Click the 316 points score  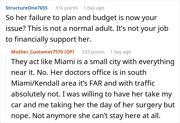coord(67,8)
